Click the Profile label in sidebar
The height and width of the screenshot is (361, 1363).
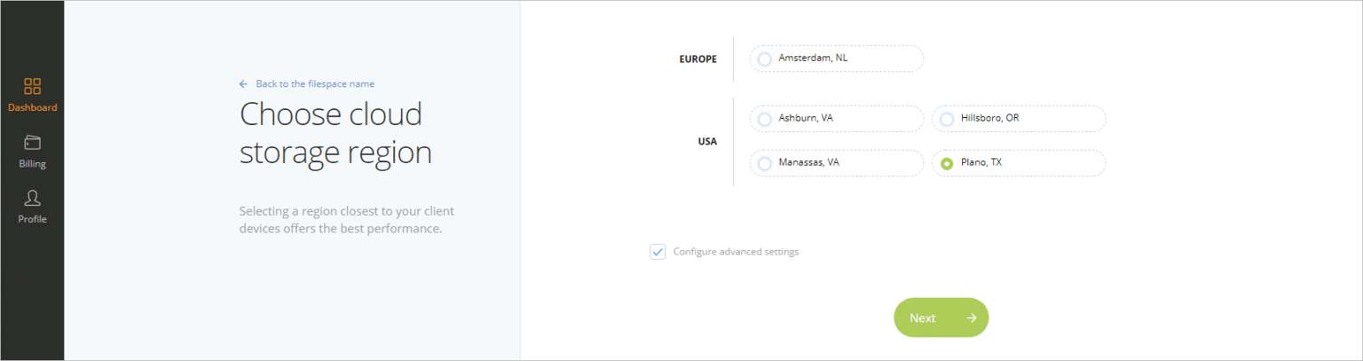point(32,219)
